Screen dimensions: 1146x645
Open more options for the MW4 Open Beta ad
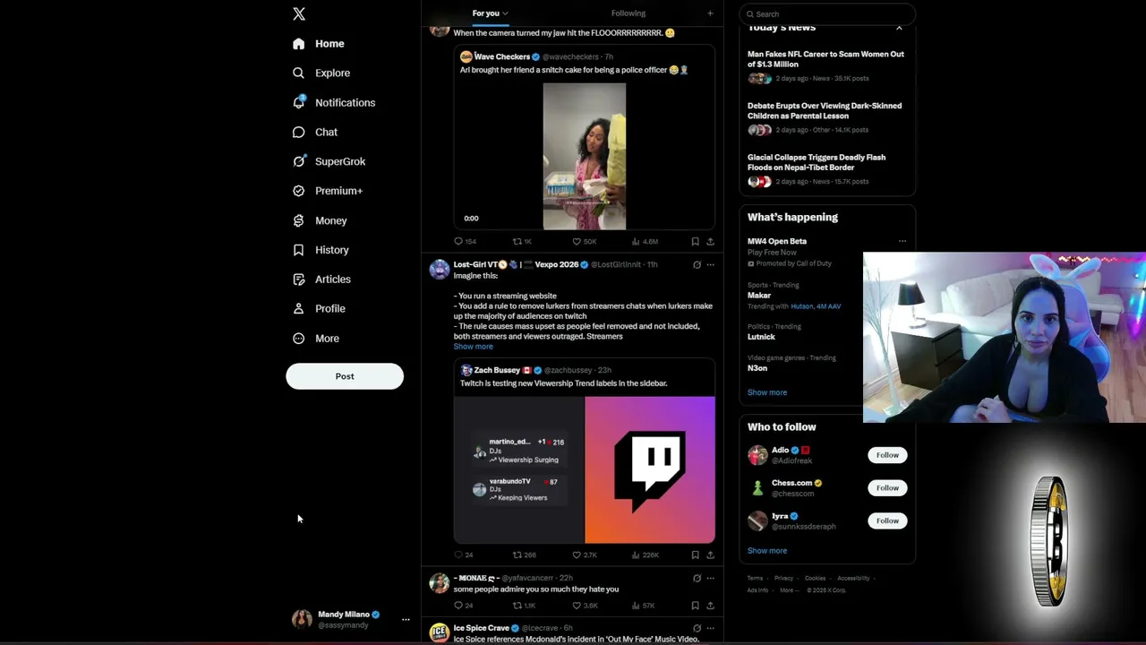tap(902, 241)
